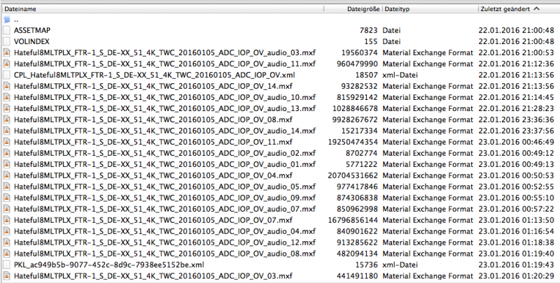Click the PKL_ac949b5b xml file icon
The height and width of the screenshot is (283, 560).
pyautogui.click(x=6, y=265)
